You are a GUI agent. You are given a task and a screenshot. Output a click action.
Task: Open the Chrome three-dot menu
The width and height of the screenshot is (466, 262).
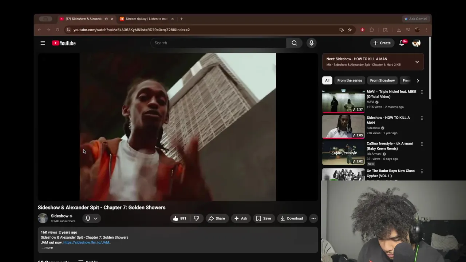pos(426,30)
